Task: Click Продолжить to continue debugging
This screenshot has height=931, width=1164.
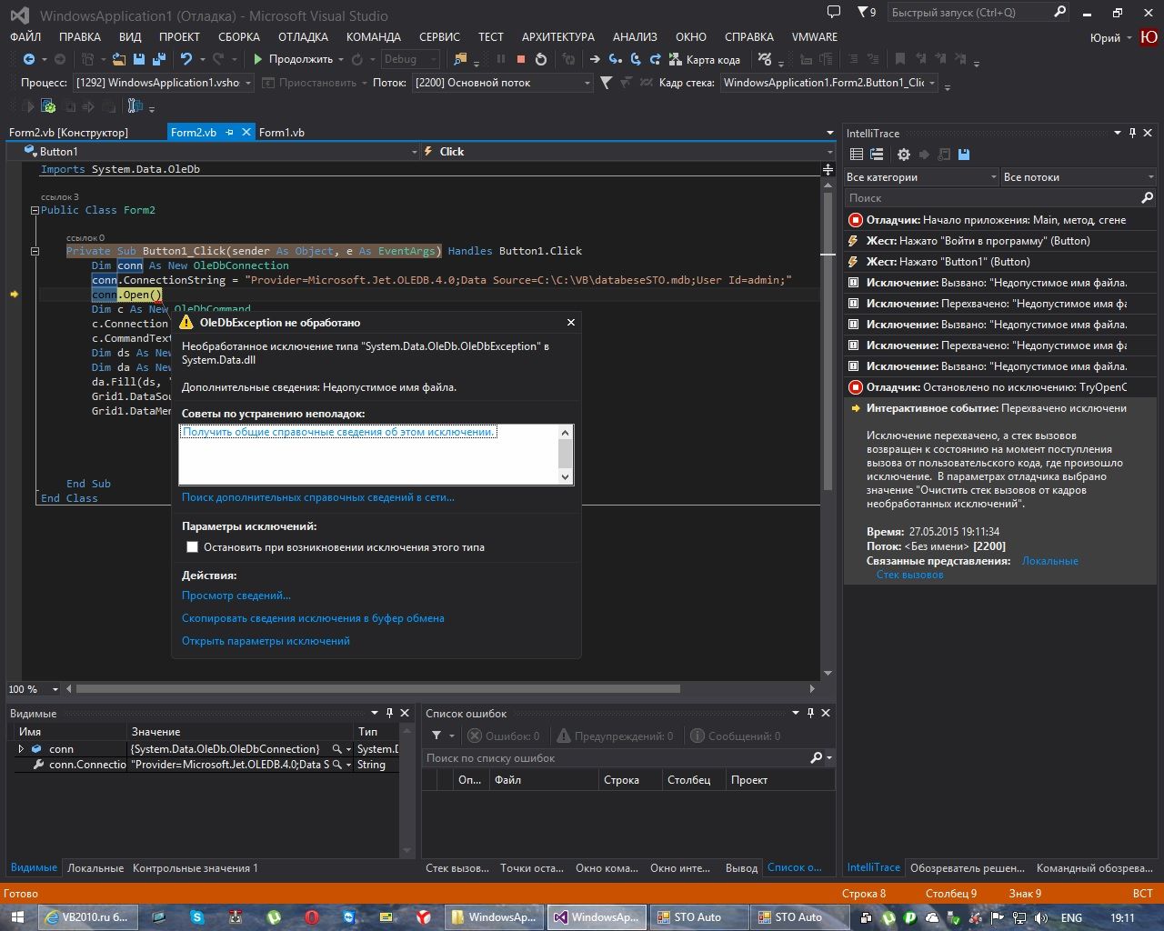Action: pyautogui.click(x=293, y=59)
